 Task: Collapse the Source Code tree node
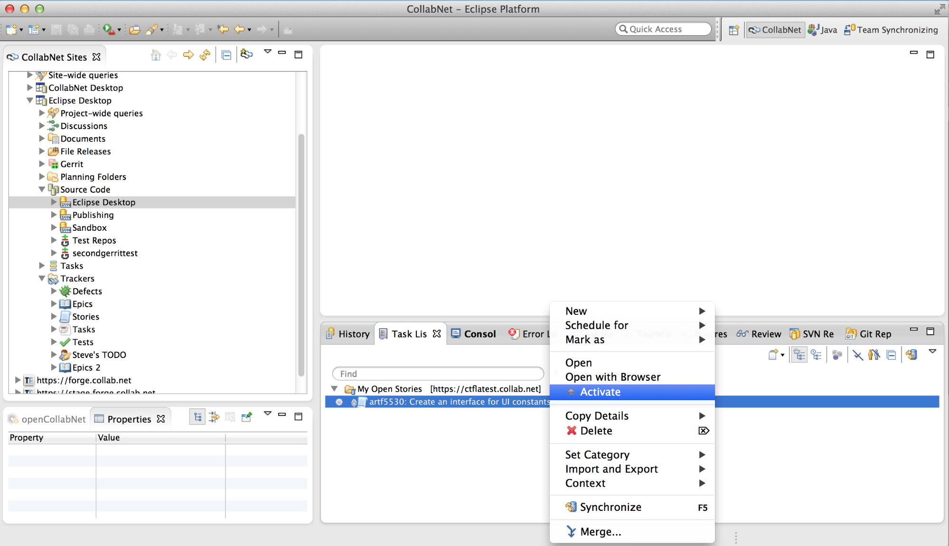[42, 189]
